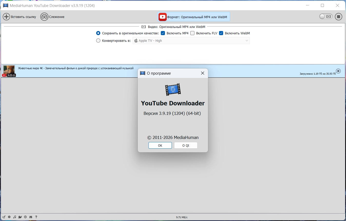
Task: Click the 'Версия 3.9.19 (1204) (64-bit)' text
Action: point(172,113)
